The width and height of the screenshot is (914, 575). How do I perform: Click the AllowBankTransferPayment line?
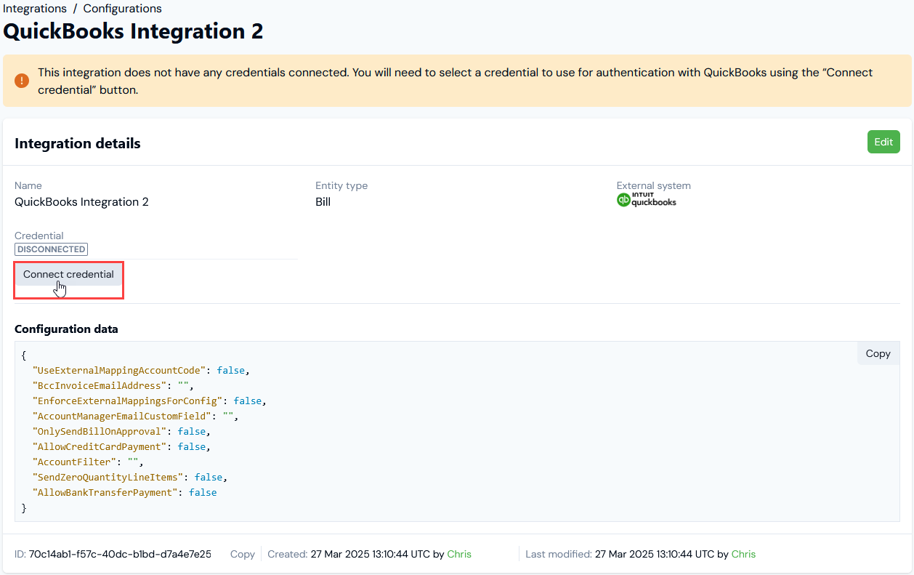pyautogui.click(x=124, y=492)
